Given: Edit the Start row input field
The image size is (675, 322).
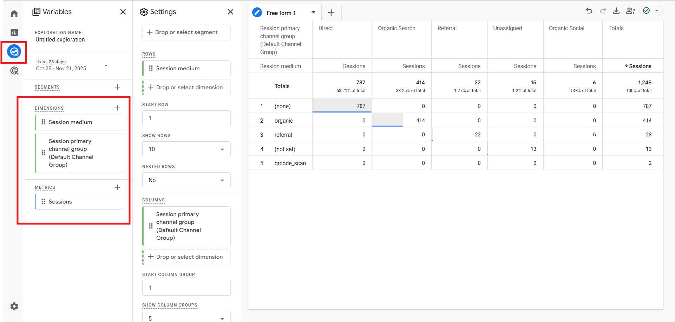Looking at the screenshot, I should click(x=186, y=118).
